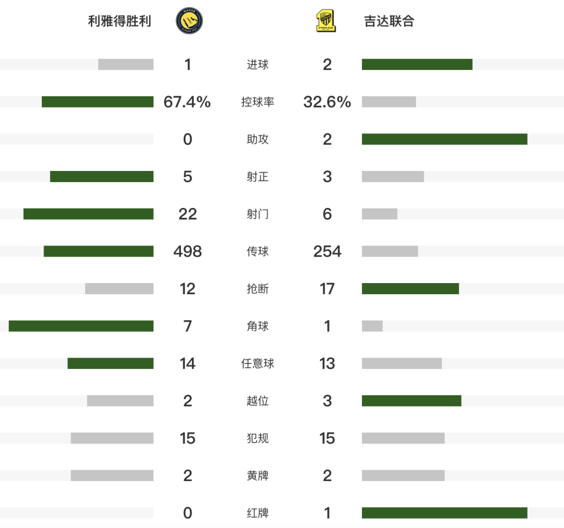
Task: Click the green bar for 22 shots
Action: pos(88,214)
